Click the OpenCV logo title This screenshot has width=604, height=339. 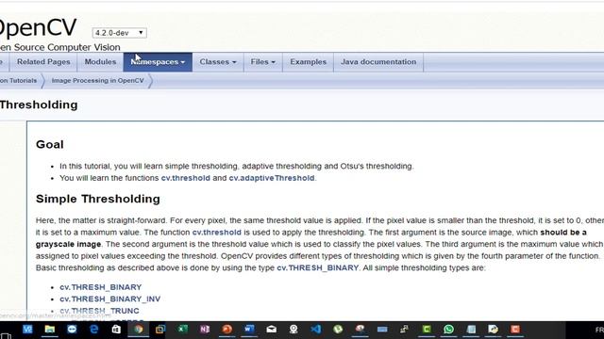tap(38, 27)
